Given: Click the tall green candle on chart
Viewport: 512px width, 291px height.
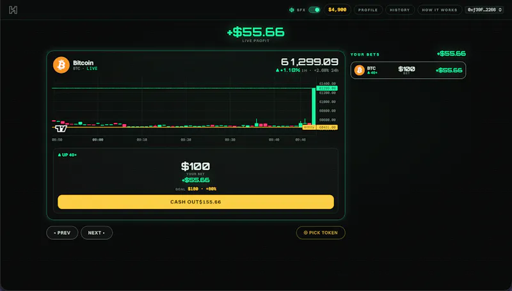Looking at the screenshot, I should (314, 106).
